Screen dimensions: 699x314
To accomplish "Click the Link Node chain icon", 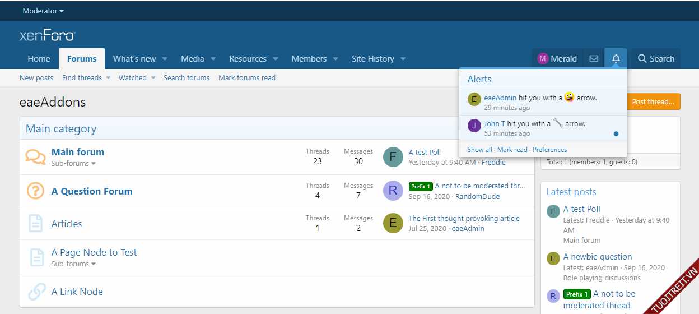I will pos(37,292).
